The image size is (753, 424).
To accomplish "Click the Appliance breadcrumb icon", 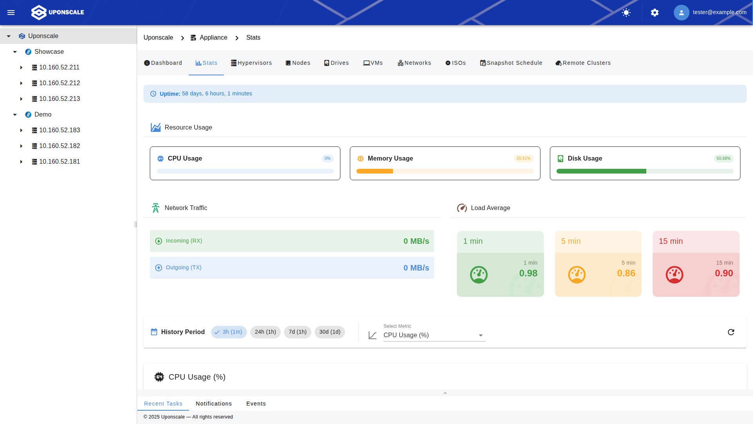I will tap(193, 38).
